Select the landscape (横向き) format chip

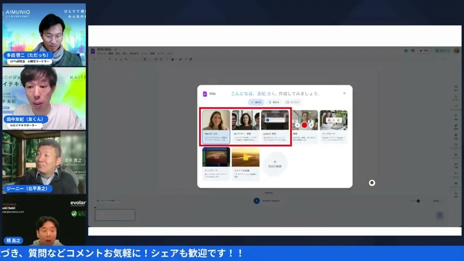coord(256,102)
